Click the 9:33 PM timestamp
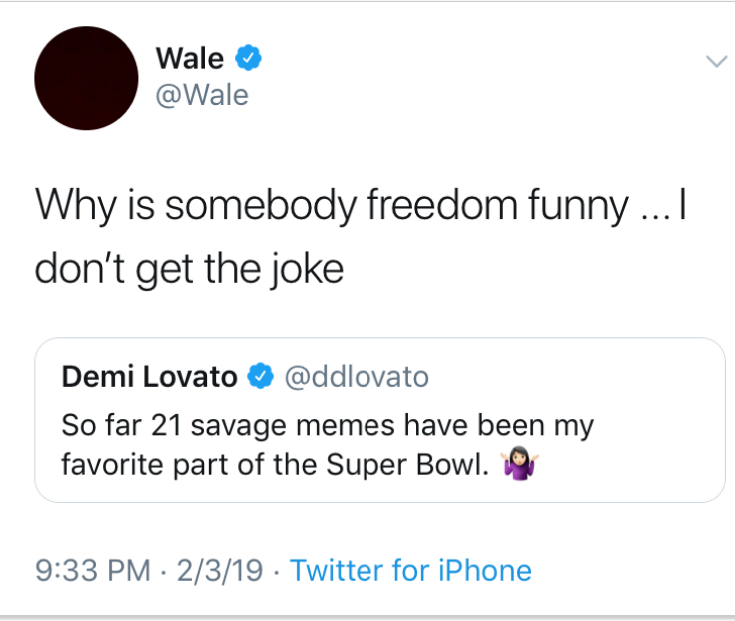This screenshot has width=735, height=621. (93, 570)
